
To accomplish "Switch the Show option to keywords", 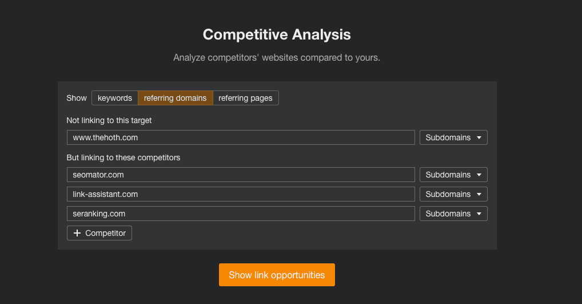I will pos(115,98).
